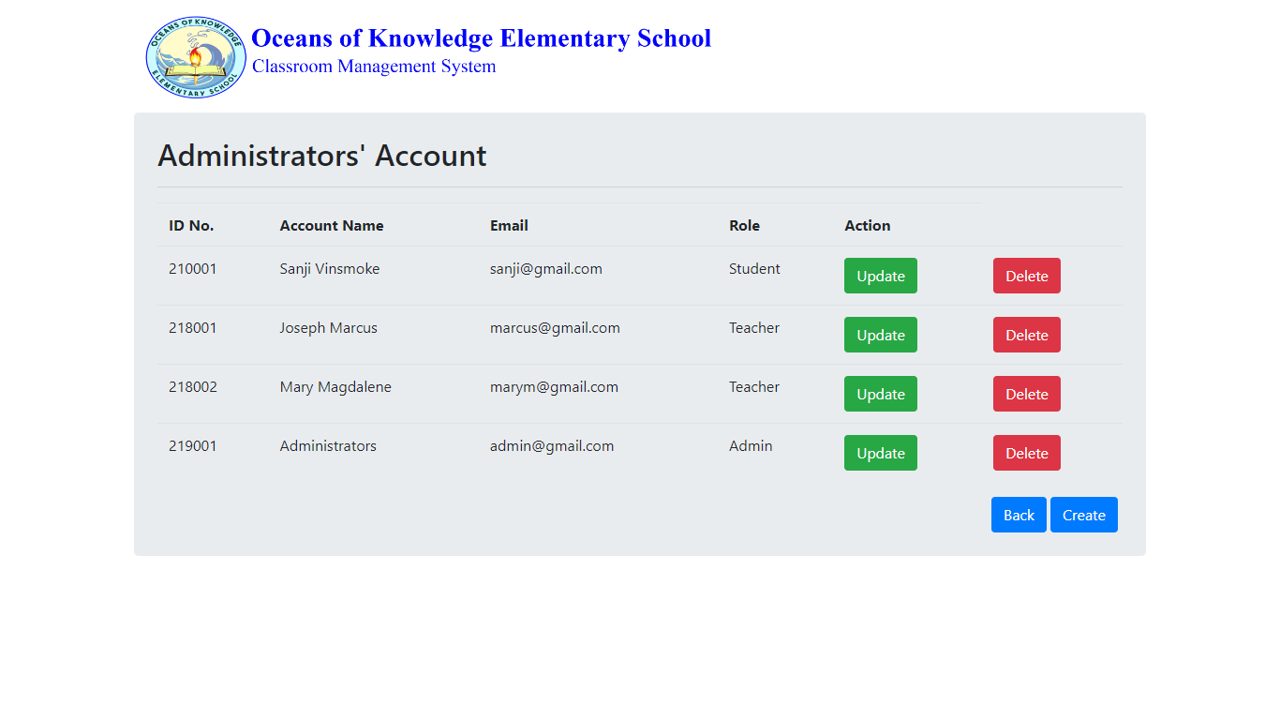Click the Administrators' Account heading

(321, 156)
